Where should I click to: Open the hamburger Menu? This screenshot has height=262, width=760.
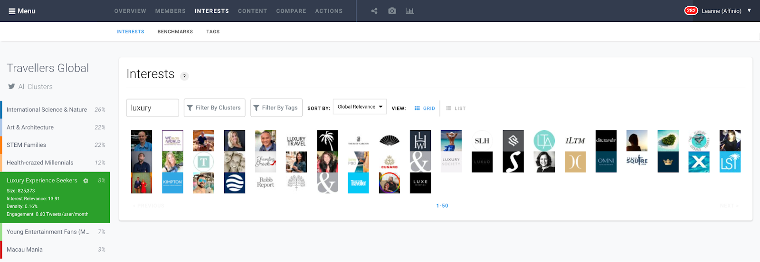tap(22, 11)
